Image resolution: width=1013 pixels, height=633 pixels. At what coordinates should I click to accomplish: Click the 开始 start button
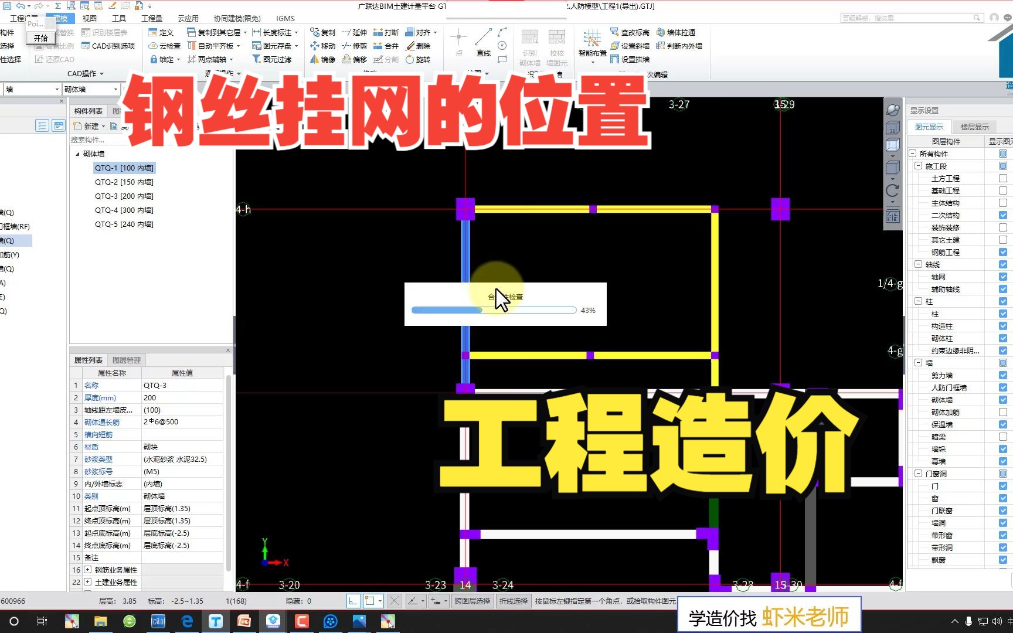40,38
